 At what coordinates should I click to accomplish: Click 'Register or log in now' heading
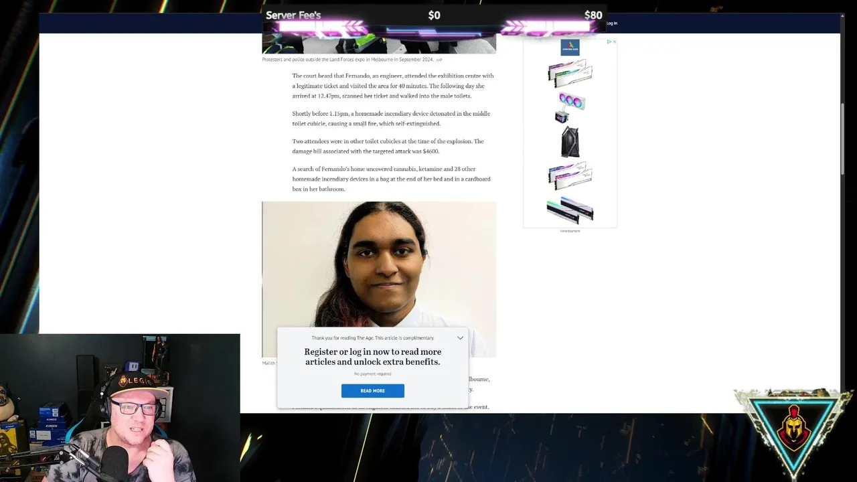click(372, 357)
